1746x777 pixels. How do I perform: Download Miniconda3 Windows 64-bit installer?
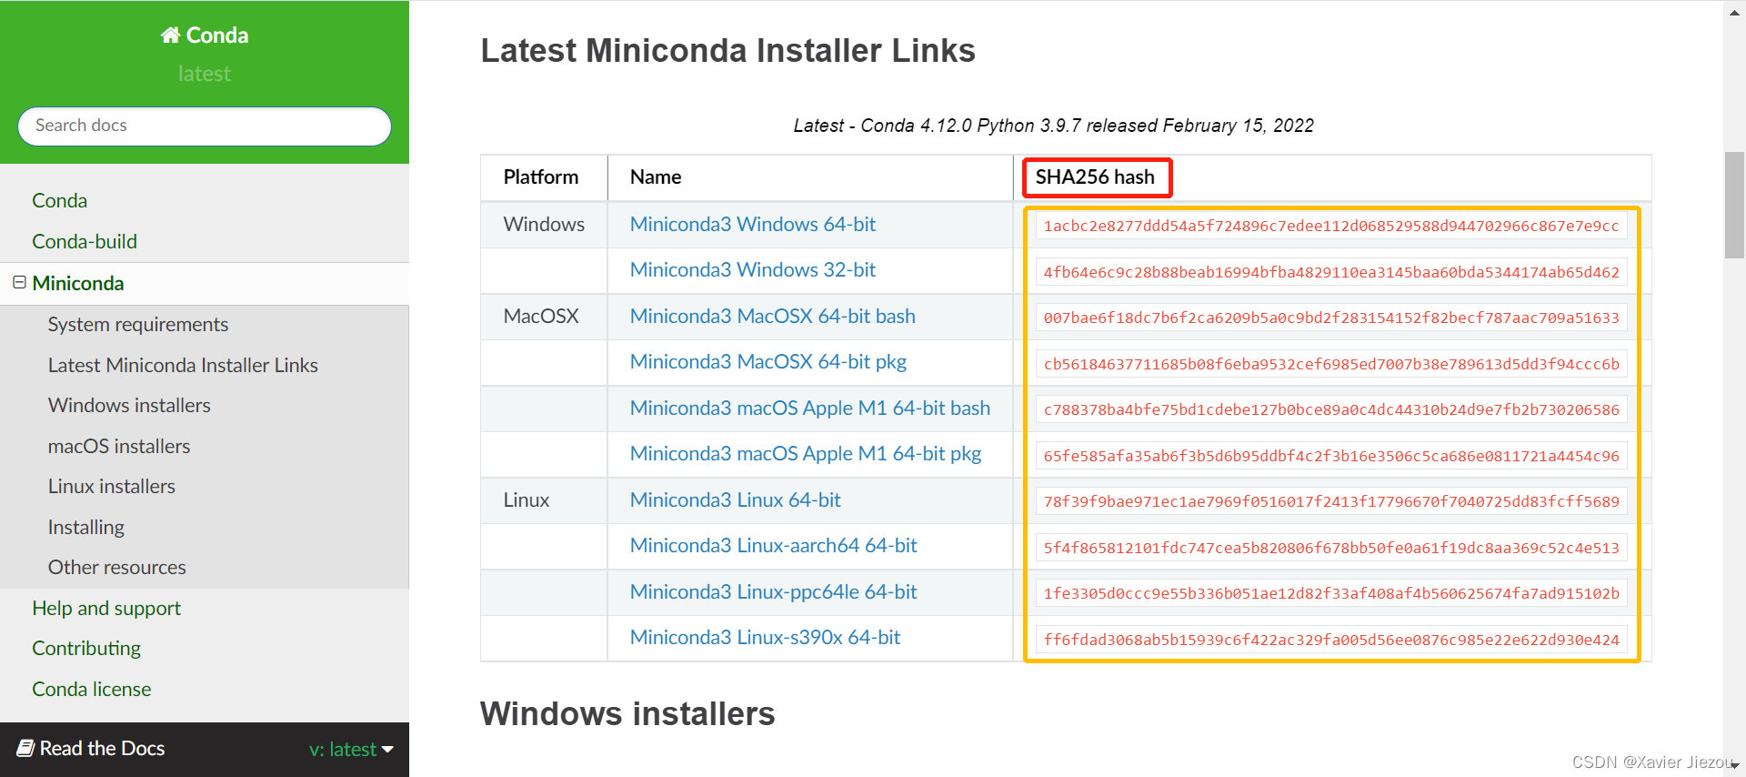tap(753, 224)
